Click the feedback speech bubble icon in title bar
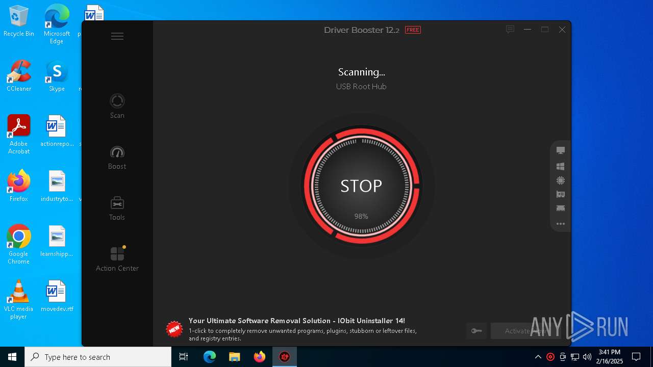 [x=510, y=30]
